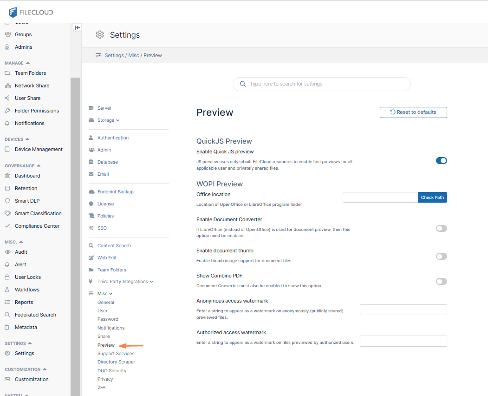Turn on Enable document thumb toggle

pos(441,256)
